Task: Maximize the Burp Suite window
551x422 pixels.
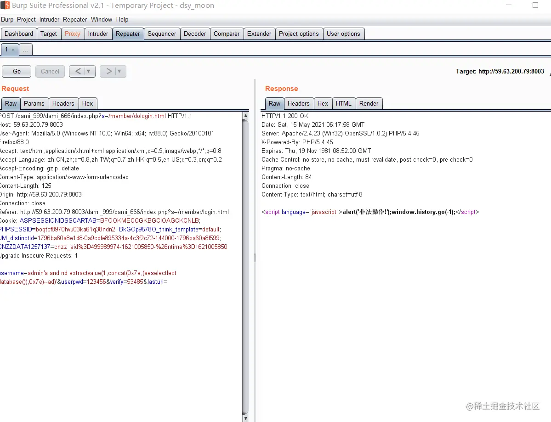Action: pyautogui.click(x=535, y=5)
